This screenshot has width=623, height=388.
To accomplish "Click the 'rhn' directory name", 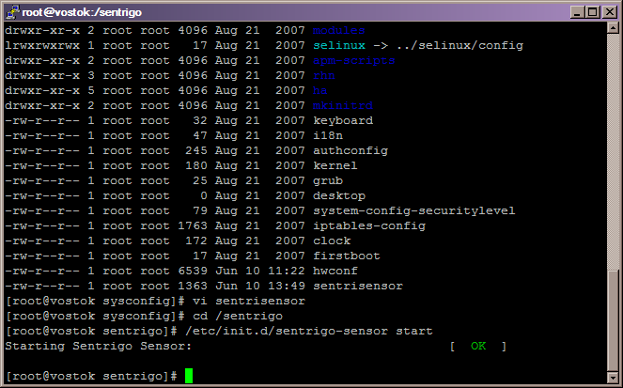I will (324, 76).
